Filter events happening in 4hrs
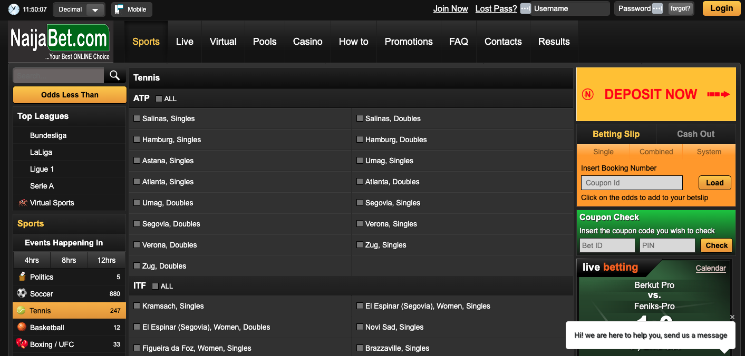The height and width of the screenshot is (356, 745). point(32,260)
